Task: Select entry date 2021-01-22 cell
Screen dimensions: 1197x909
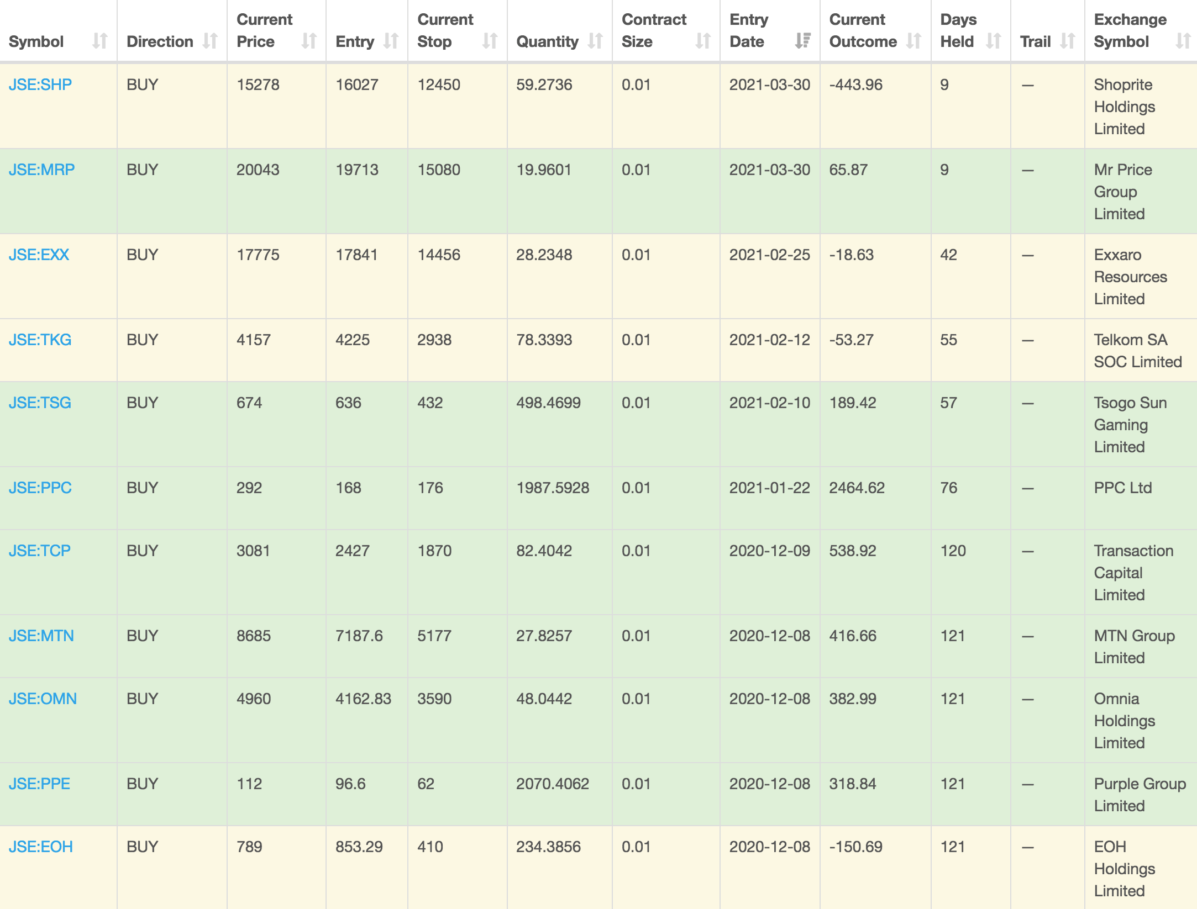Action: [770, 498]
